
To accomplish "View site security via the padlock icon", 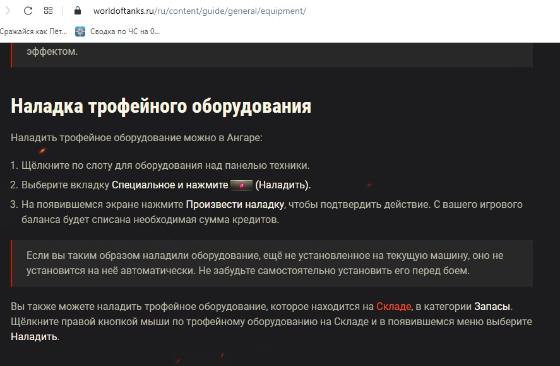I will pyautogui.click(x=78, y=11).
